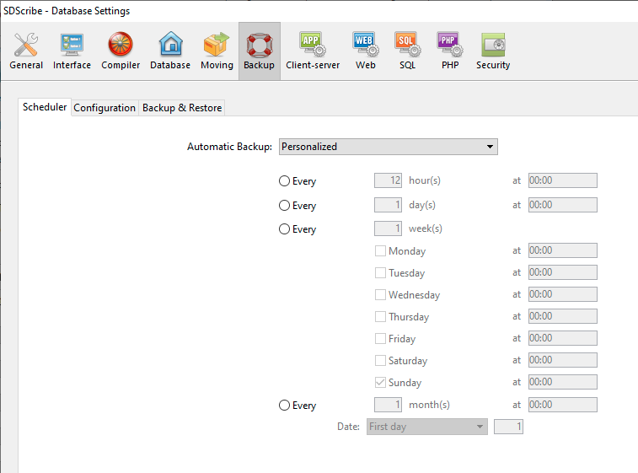Viewport: 638px width, 473px height.
Task: Click the hour(s) interval field
Action: pyautogui.click(x=388, y=180)
